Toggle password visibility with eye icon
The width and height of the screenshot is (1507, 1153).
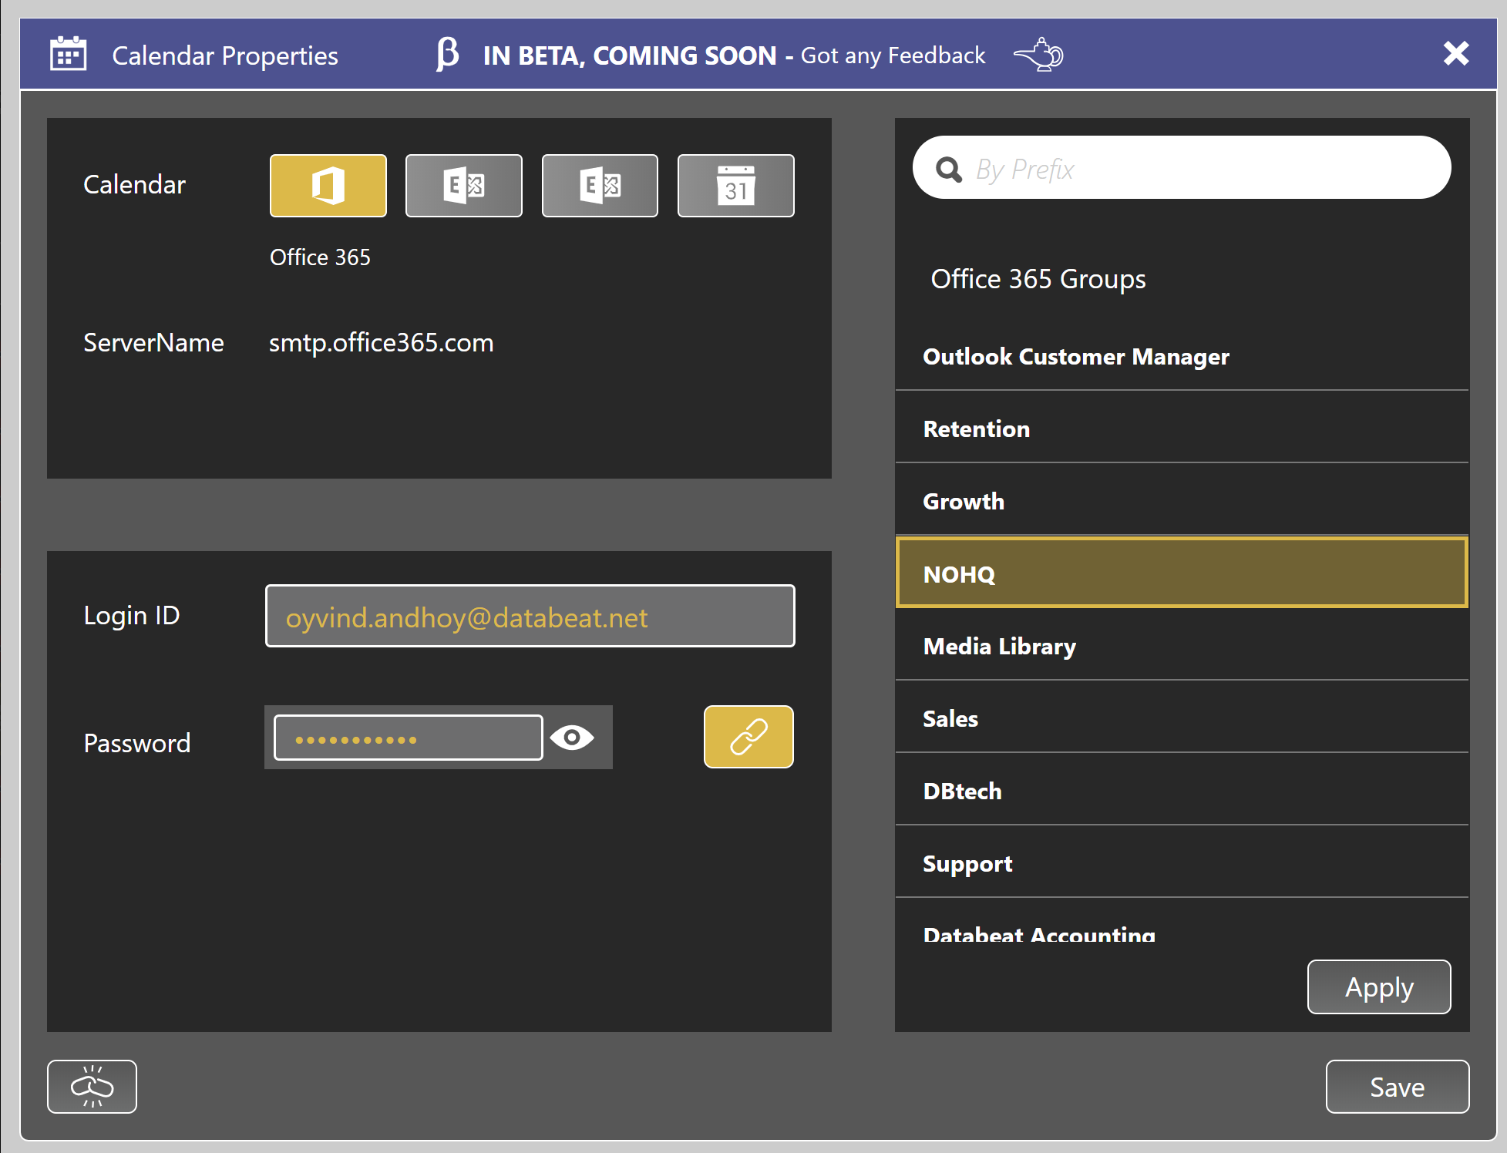[x=572, y=736]
